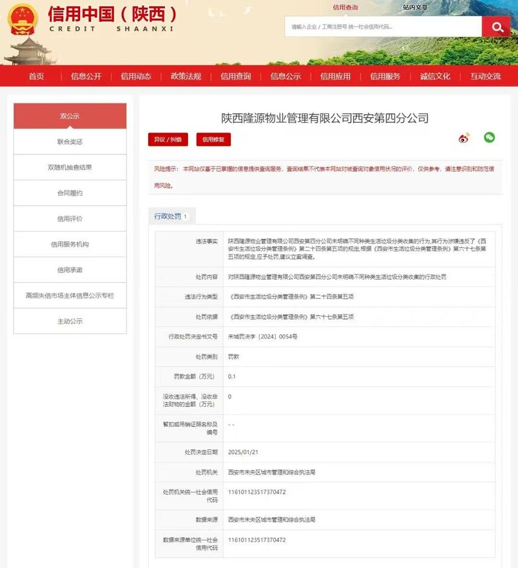Open the 信用服务 navigation item

[385, 76]
